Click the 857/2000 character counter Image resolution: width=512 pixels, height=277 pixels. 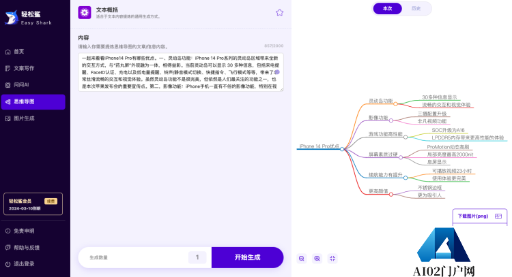(274, 46)
